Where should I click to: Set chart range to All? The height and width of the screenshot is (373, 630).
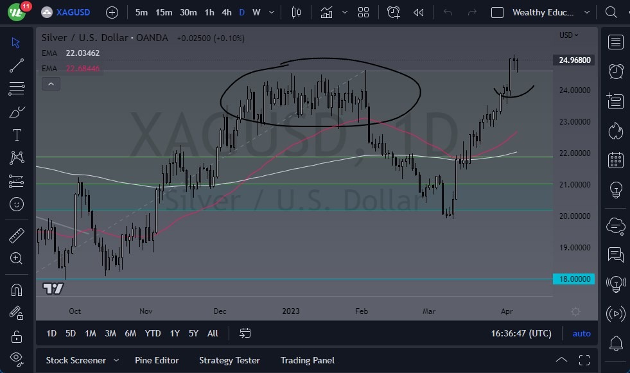click(213, 333)
